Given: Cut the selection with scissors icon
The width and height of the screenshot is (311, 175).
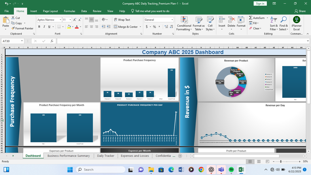Looking at the screenshot, I should 13,18.
